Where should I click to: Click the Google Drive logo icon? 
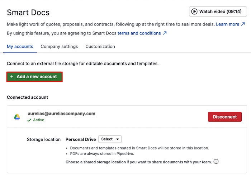[x=17, y=117]
